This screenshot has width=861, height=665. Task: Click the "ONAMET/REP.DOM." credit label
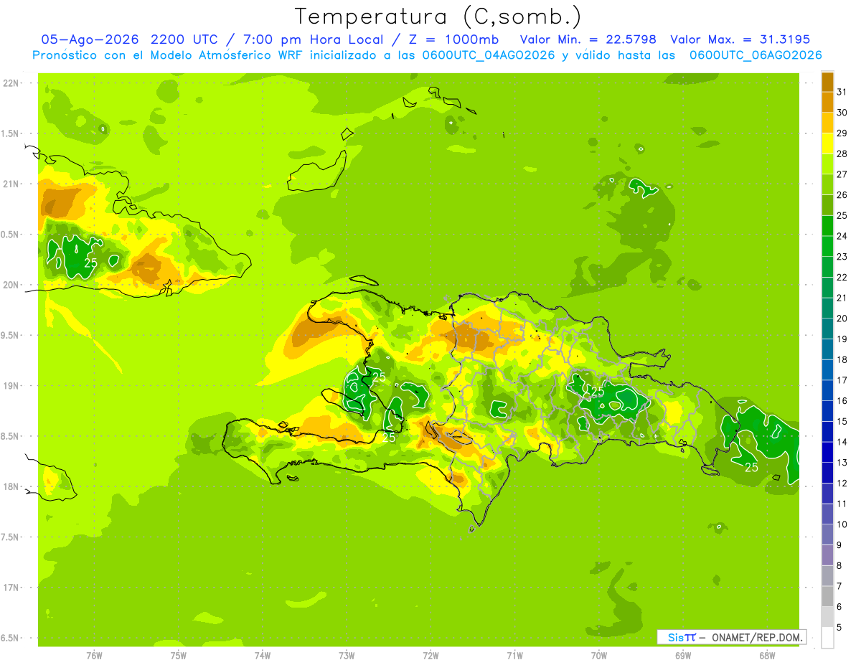tap(758, 637)
